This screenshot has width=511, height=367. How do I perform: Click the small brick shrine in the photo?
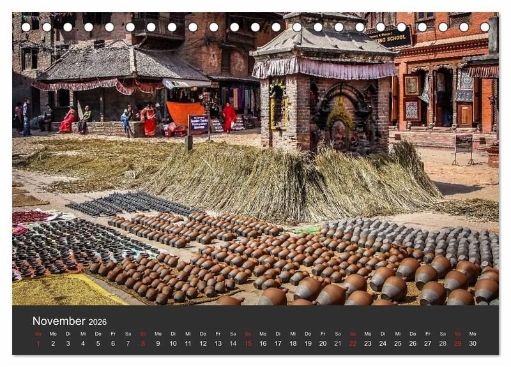324,96
